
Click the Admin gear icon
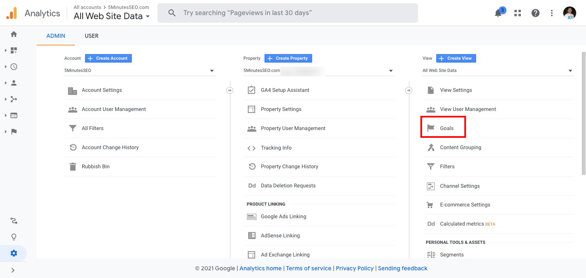point(14,253)
